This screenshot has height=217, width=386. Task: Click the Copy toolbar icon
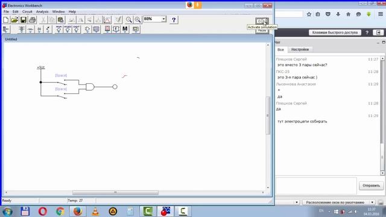(52, 20)
